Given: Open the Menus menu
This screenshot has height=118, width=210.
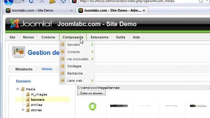Looking at the screenshot, I should tap(28, 37).
